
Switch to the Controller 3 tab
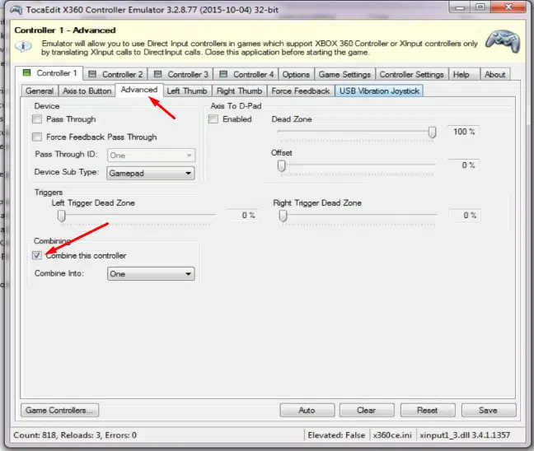pyautogui.click(x=180, y=74)
